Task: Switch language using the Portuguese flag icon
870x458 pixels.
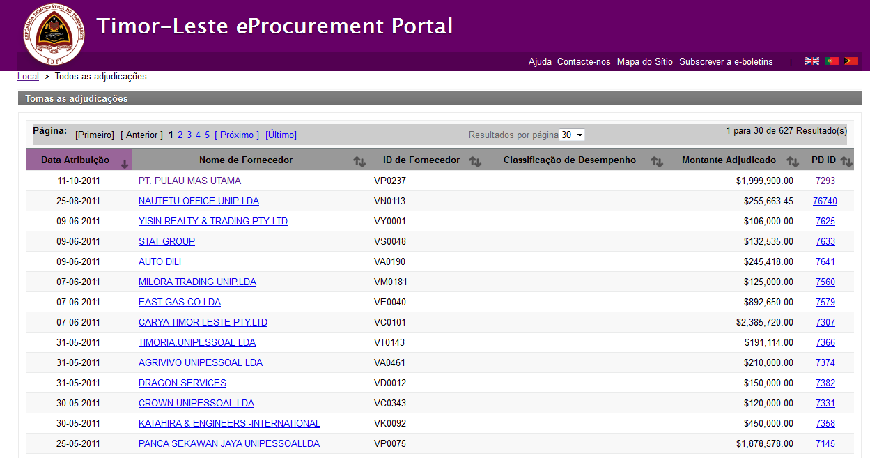Action: (832, 61)
